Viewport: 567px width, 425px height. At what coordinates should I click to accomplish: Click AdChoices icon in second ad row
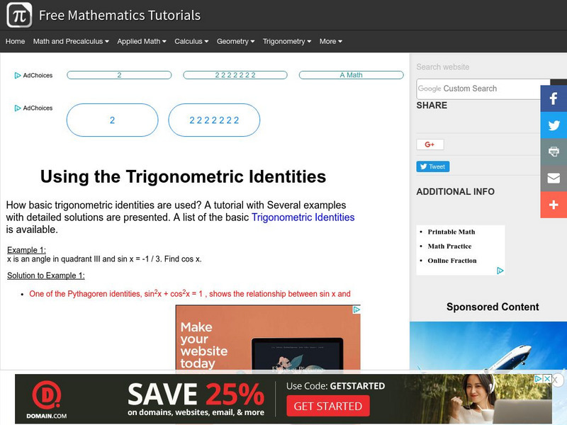pyautogui.click(x=18, y=108)
